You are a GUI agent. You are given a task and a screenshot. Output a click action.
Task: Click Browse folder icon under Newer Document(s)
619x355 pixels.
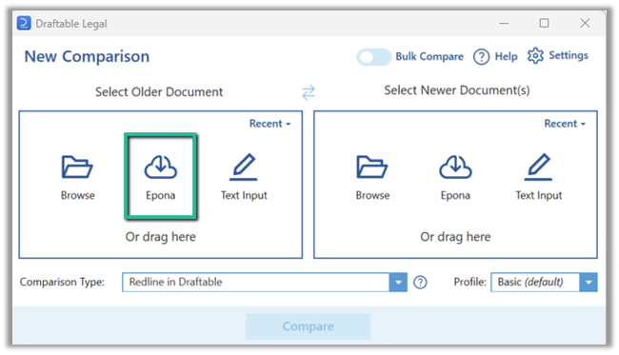point(371,167)
